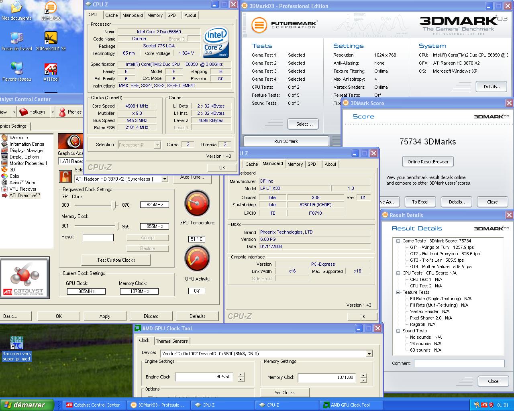
Task: Click the Overdrive lock icon
Action: [x=65, y=177]
